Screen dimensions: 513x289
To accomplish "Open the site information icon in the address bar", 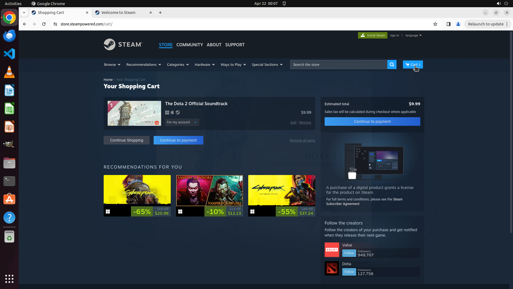I will (55, 24).
